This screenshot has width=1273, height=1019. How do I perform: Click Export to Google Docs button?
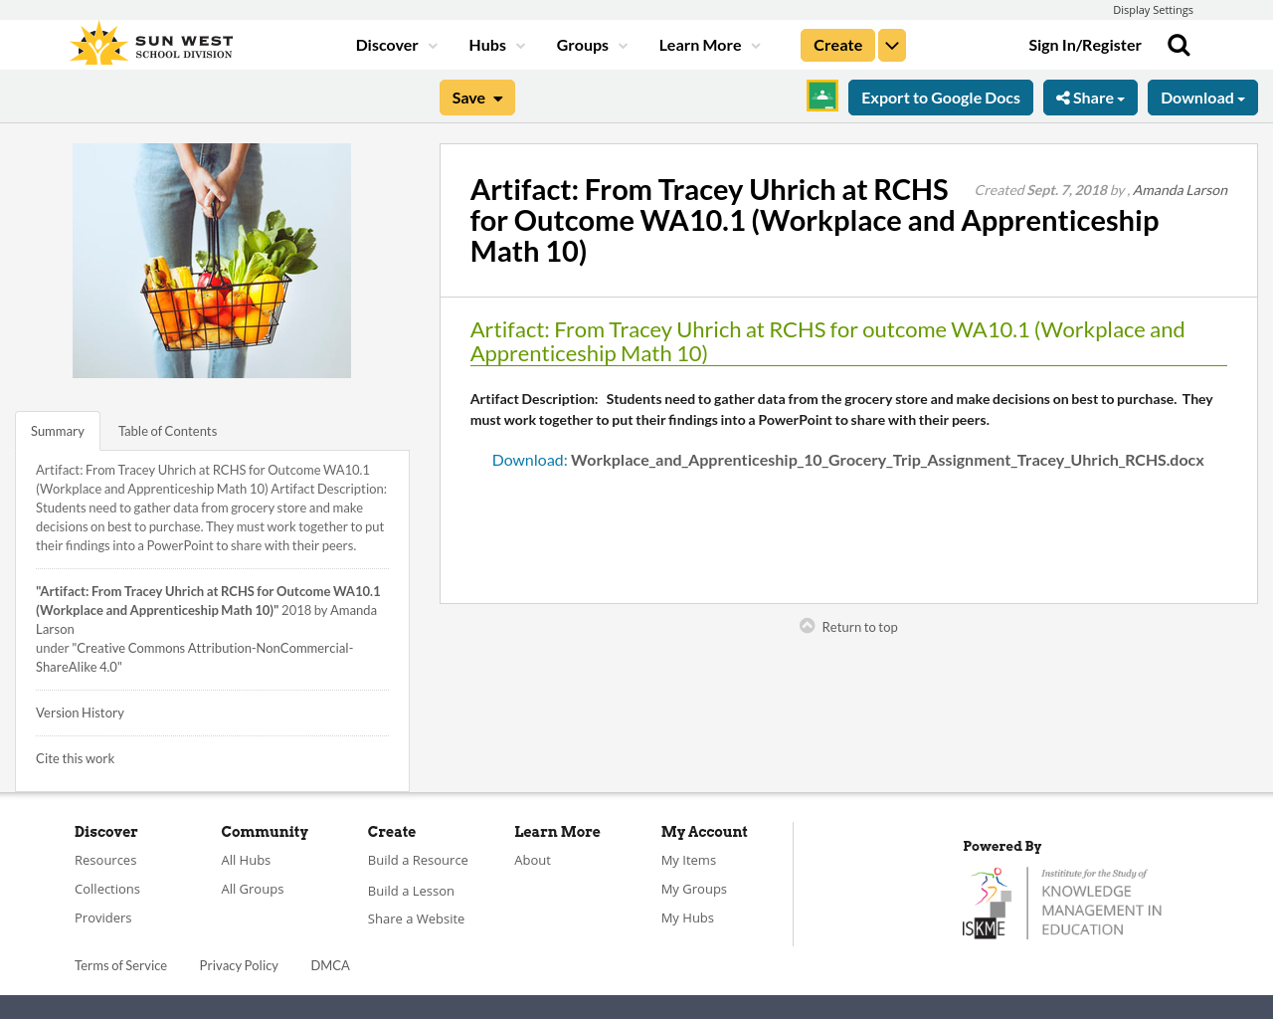coord(941,98)
